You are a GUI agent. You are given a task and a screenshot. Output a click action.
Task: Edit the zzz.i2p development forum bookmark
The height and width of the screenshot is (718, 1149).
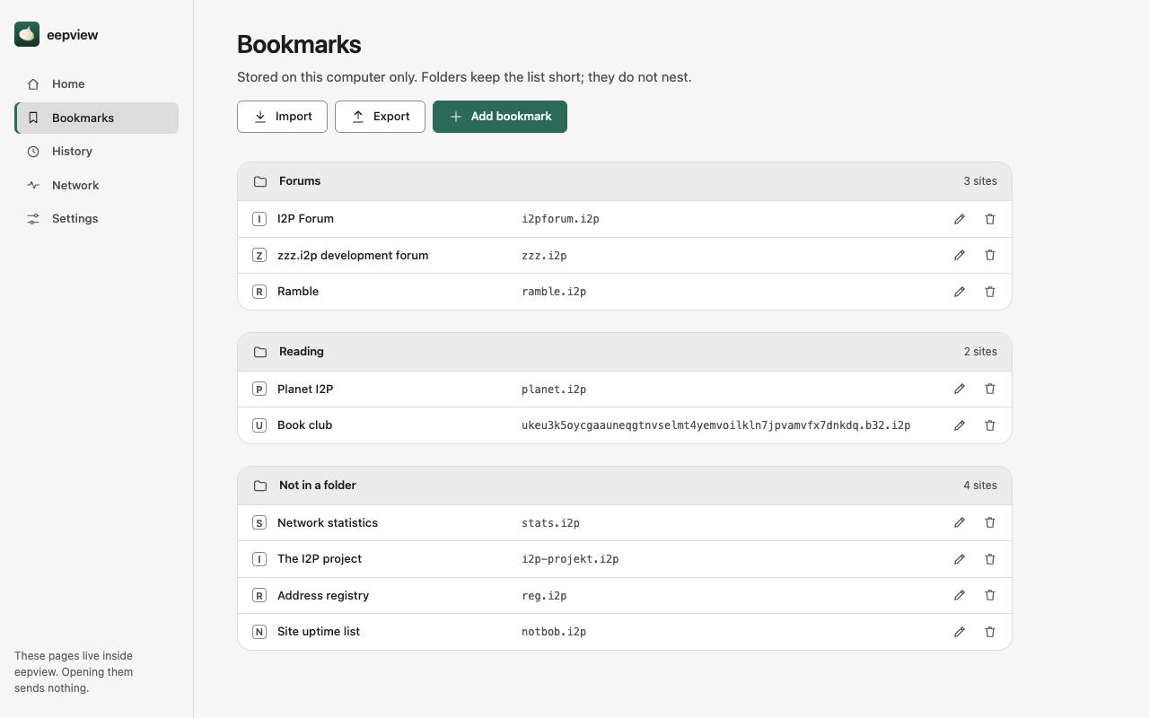pos(960,255)
